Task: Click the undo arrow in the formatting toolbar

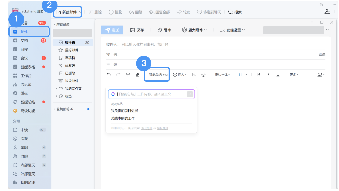Action: pyautogui.click(x=109, y=75)
